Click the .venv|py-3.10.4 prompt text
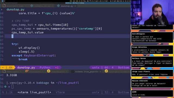The width and height of the screenshot is (174, 98). click(21, 83)
